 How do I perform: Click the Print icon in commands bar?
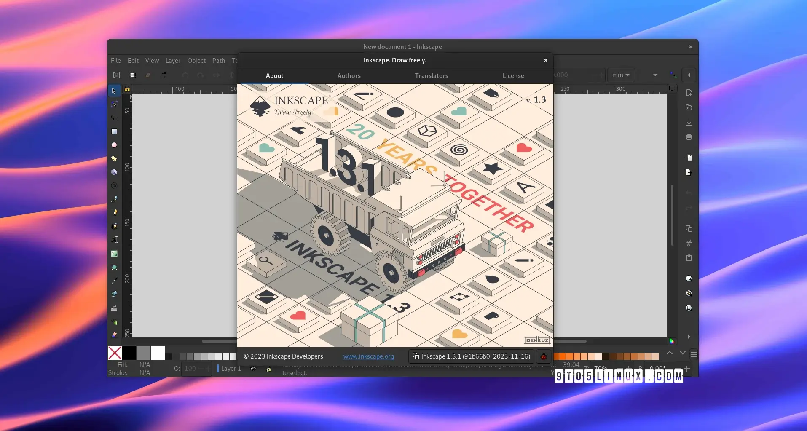[689, 137]
